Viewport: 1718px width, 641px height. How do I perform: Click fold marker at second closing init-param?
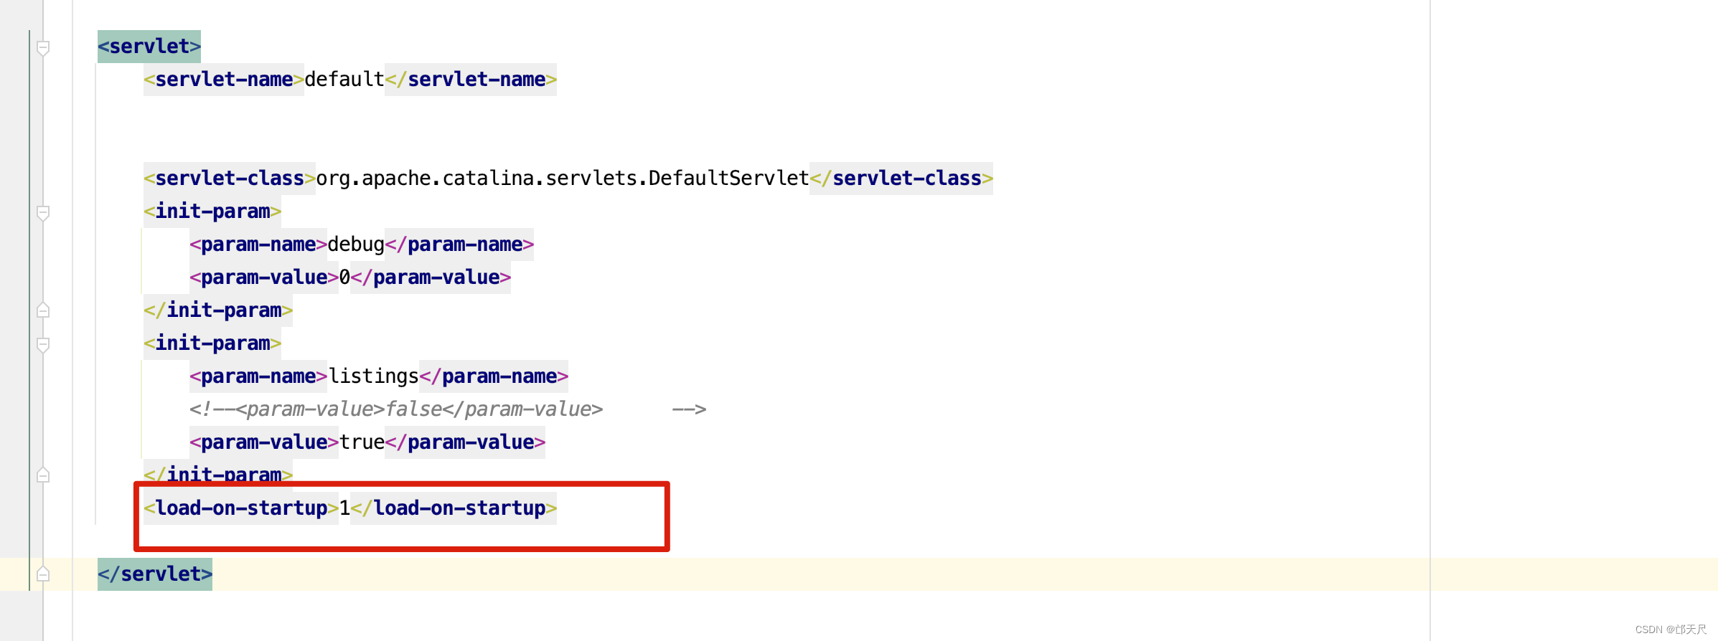coord(43,475)
